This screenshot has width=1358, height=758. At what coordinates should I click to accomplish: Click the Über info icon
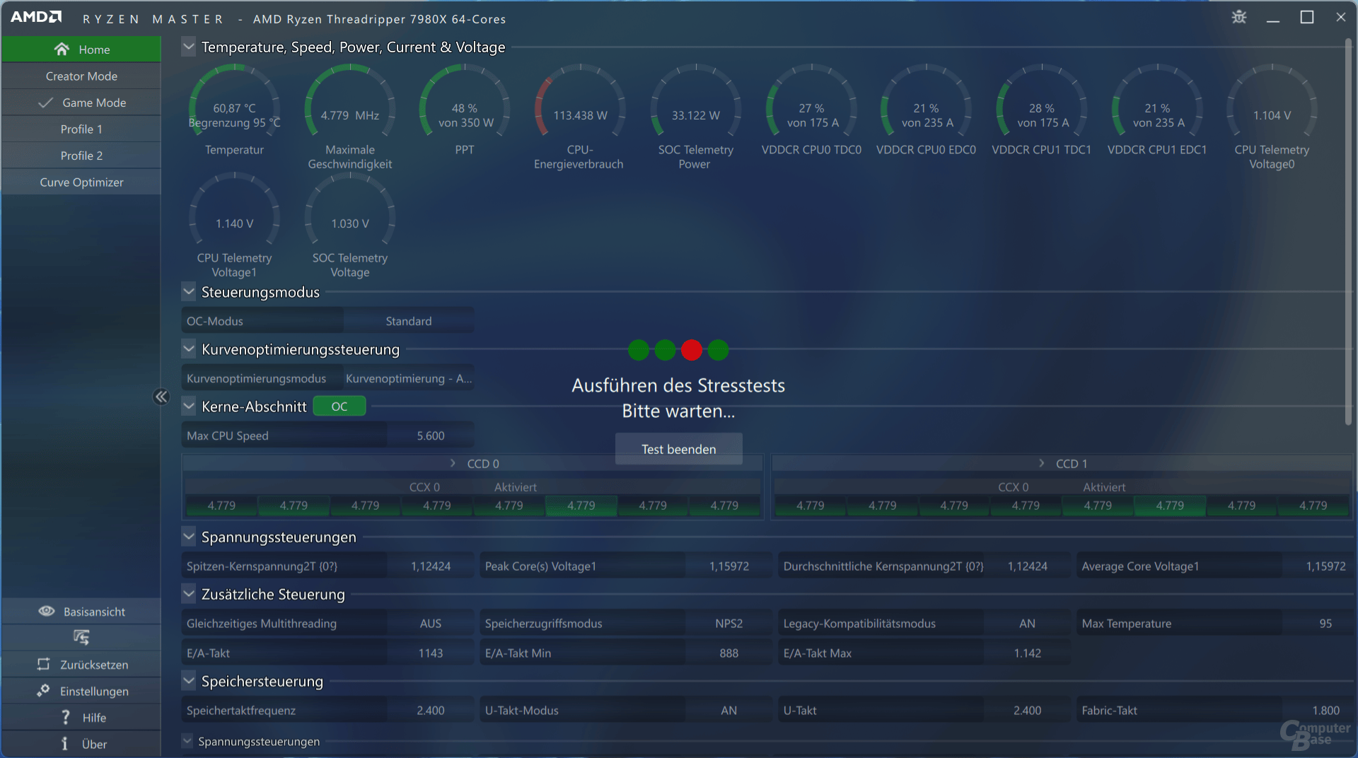click(x=65, y=744)
